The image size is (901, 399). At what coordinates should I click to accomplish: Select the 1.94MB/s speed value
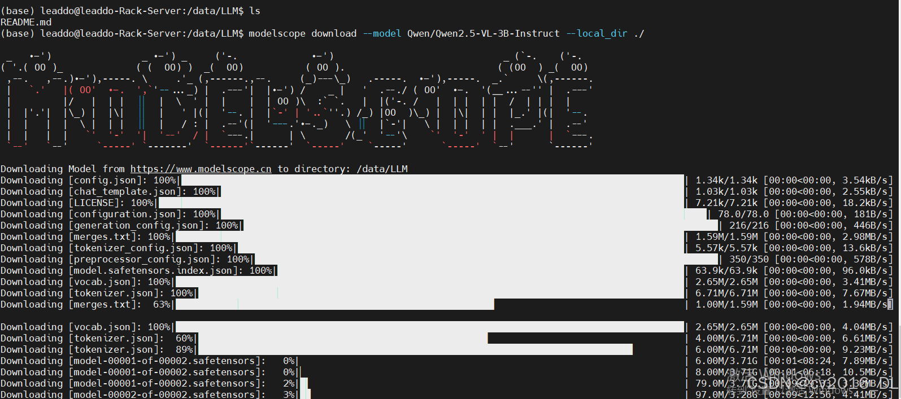[x=865, y=304]
